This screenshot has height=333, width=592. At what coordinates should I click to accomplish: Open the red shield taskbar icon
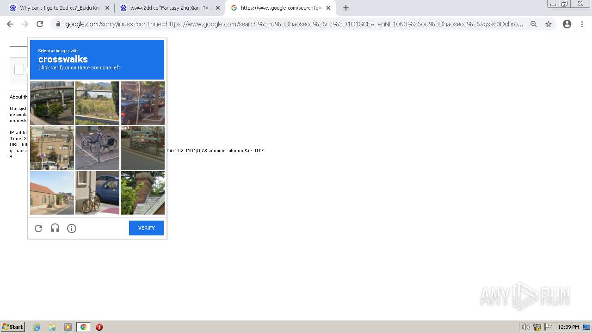click(99, 327)
